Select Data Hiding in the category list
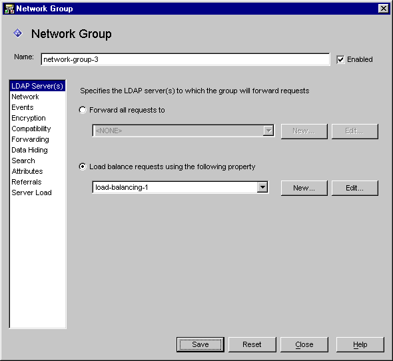393x361 pixels. point(37,150)
